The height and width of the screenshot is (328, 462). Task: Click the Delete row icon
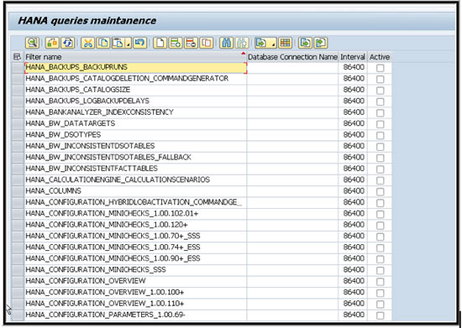click(x=191, y=43)
